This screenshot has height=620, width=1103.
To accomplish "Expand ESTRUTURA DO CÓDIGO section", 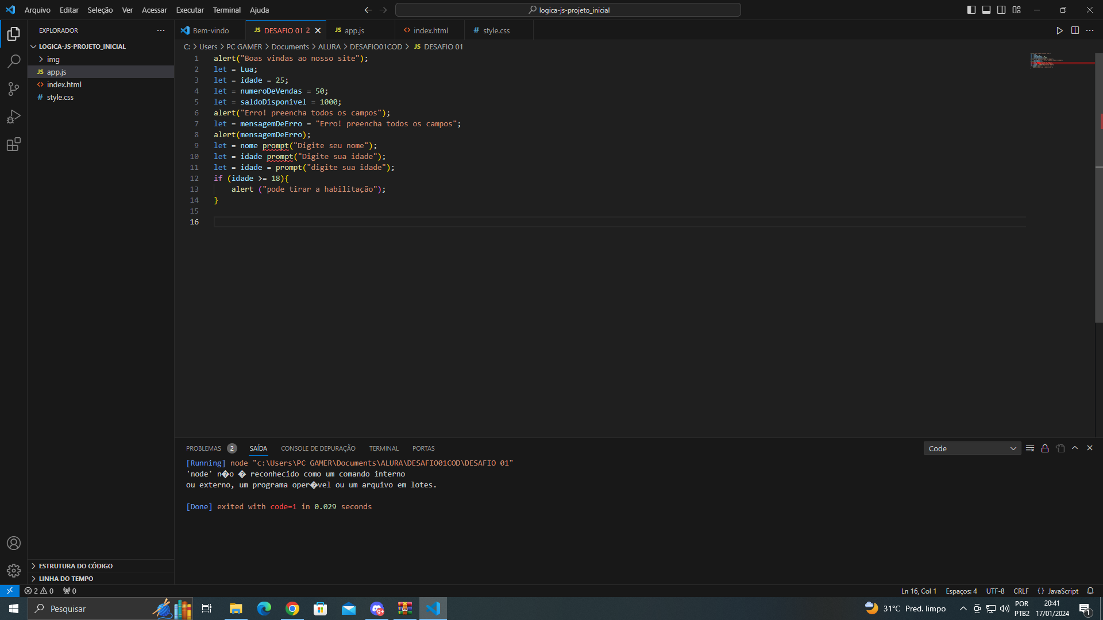I will 101,566.
